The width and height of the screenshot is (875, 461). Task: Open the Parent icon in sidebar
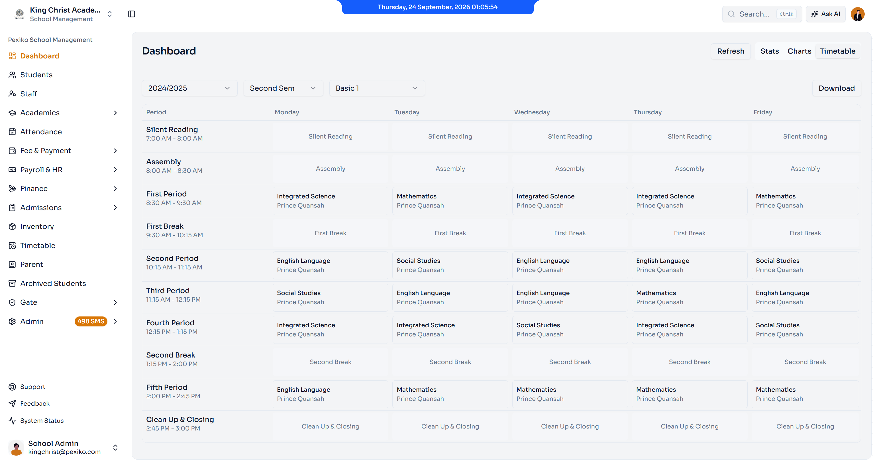(x=12, y=265)
